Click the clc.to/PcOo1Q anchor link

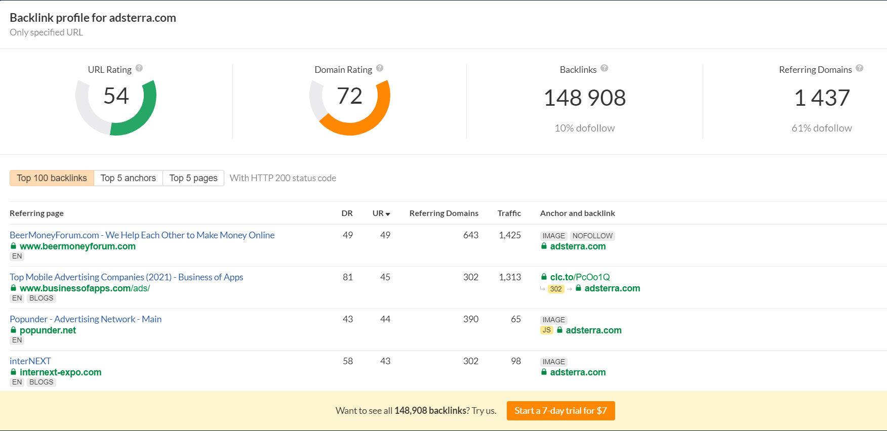click(580, 277)
